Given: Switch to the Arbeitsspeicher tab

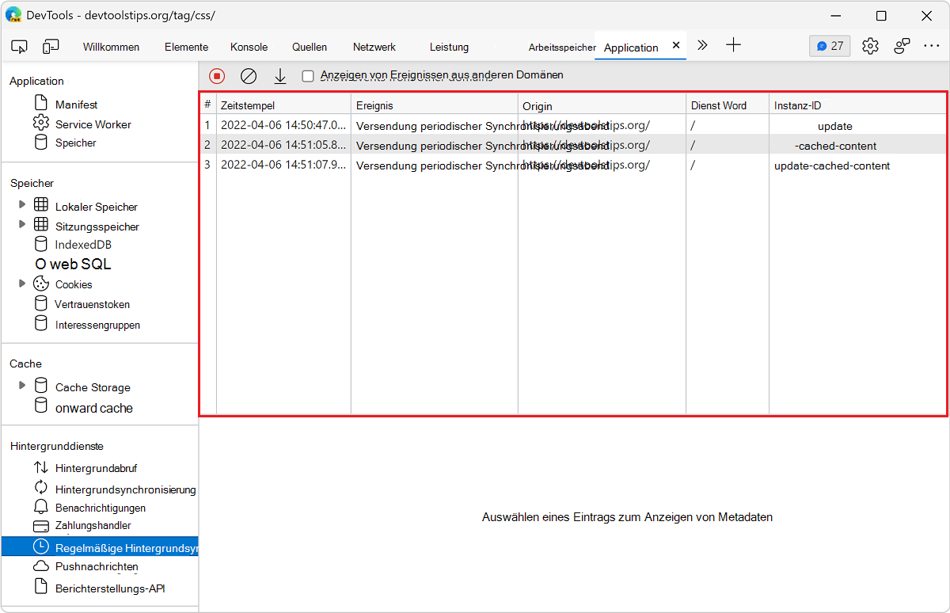Looking at the screenshot, I should (562, 48).
